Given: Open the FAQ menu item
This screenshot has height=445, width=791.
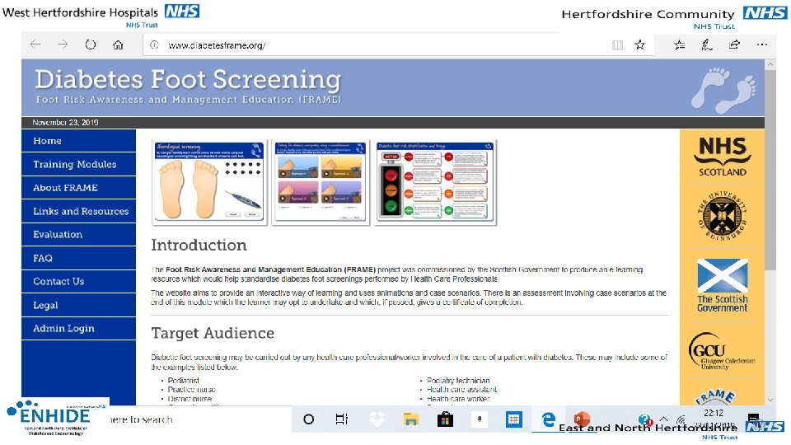Looking at the screenshot, I should coord(79,258).
